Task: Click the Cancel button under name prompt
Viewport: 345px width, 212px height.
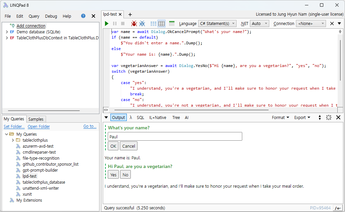Action: 129,146
